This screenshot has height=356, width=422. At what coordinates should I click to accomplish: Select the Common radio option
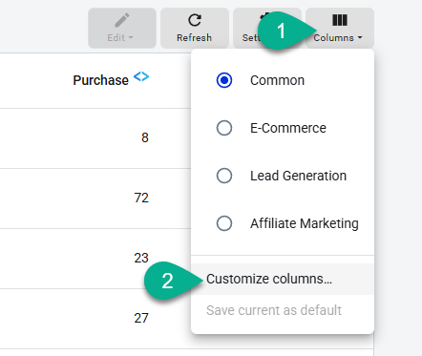(x=224, y=80)
